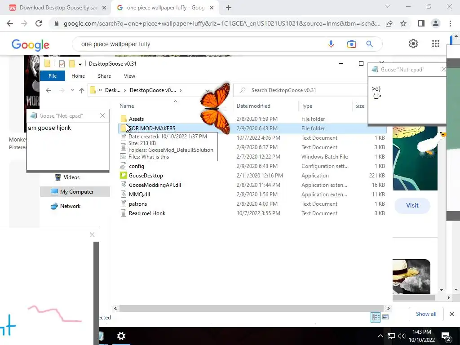Image resolution: width=460 pixels, height=345 pixels.
Task: Go up one folder level in Explorer
Action: [82, 91]
